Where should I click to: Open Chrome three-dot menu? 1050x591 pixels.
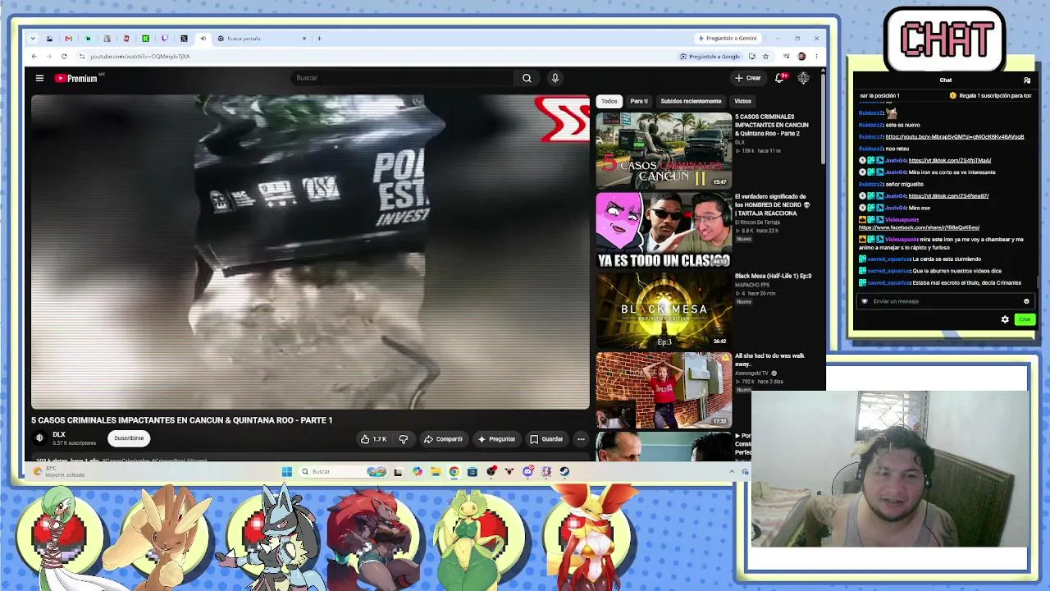[816, 57]
